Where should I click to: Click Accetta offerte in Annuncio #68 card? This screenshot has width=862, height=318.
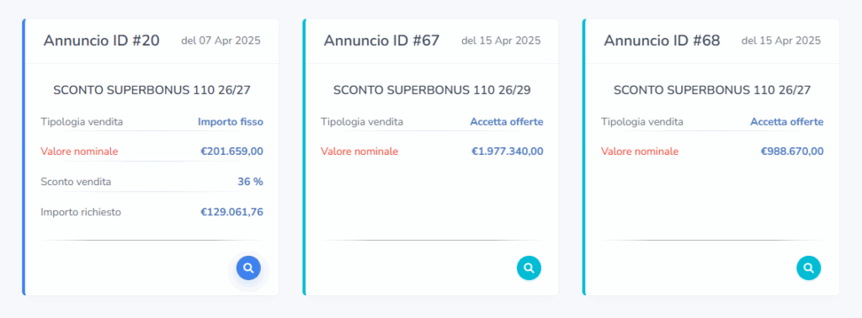[787, 122]
